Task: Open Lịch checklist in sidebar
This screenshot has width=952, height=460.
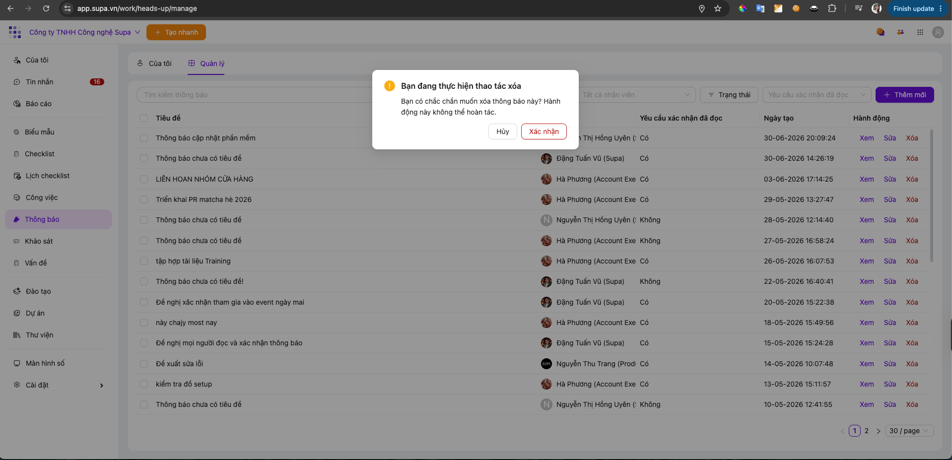Action: pyautogui.click(x=59, y=176)
